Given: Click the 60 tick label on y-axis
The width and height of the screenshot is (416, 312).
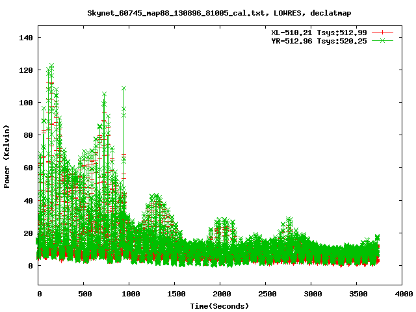Looking at the screenshot, I should point(29,168).
